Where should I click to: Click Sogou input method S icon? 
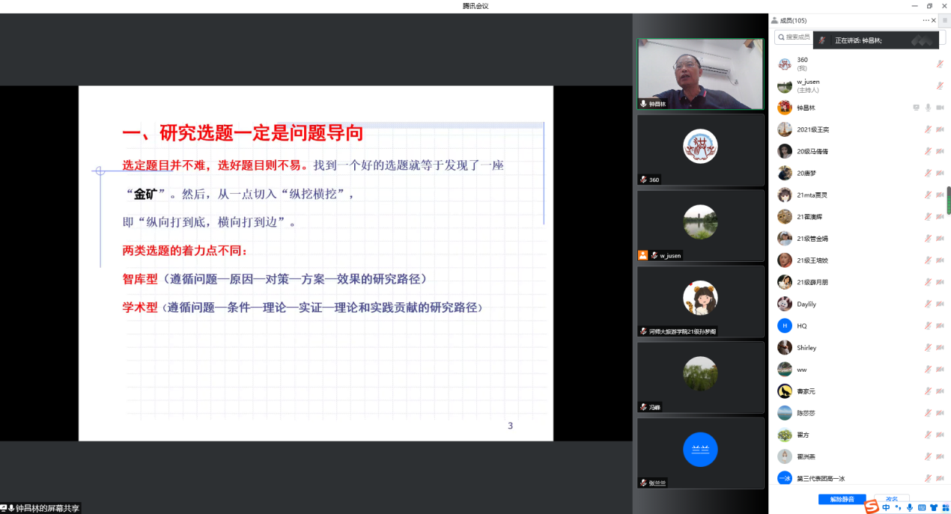(871, 507)
